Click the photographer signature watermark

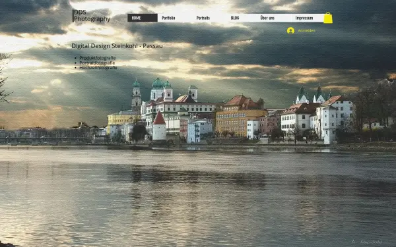[367, 242]
